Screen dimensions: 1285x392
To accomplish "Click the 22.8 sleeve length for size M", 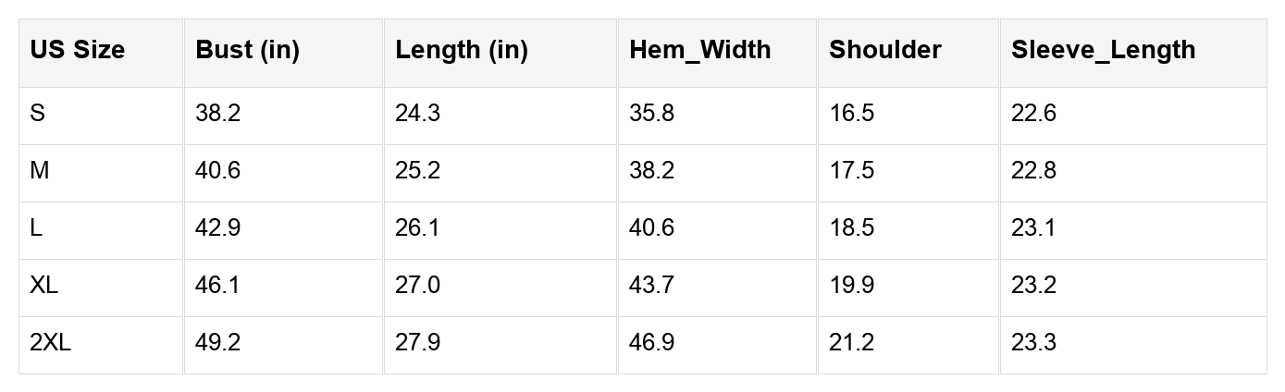I will (x=1033, y=171).
